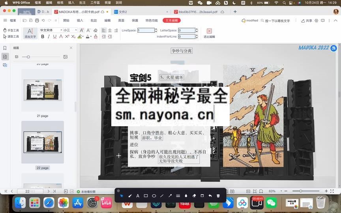The height and width of the screenshot is (213, 341).
Task: Go to the last page arrow
Action: (54, 191)
